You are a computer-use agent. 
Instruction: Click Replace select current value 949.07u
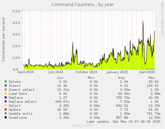(62, 102)
